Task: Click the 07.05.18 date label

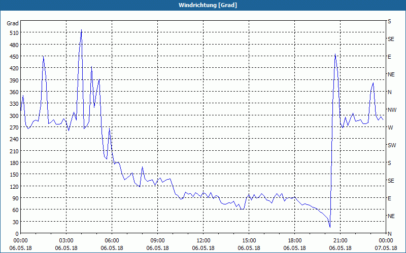Action: [386, 248]
